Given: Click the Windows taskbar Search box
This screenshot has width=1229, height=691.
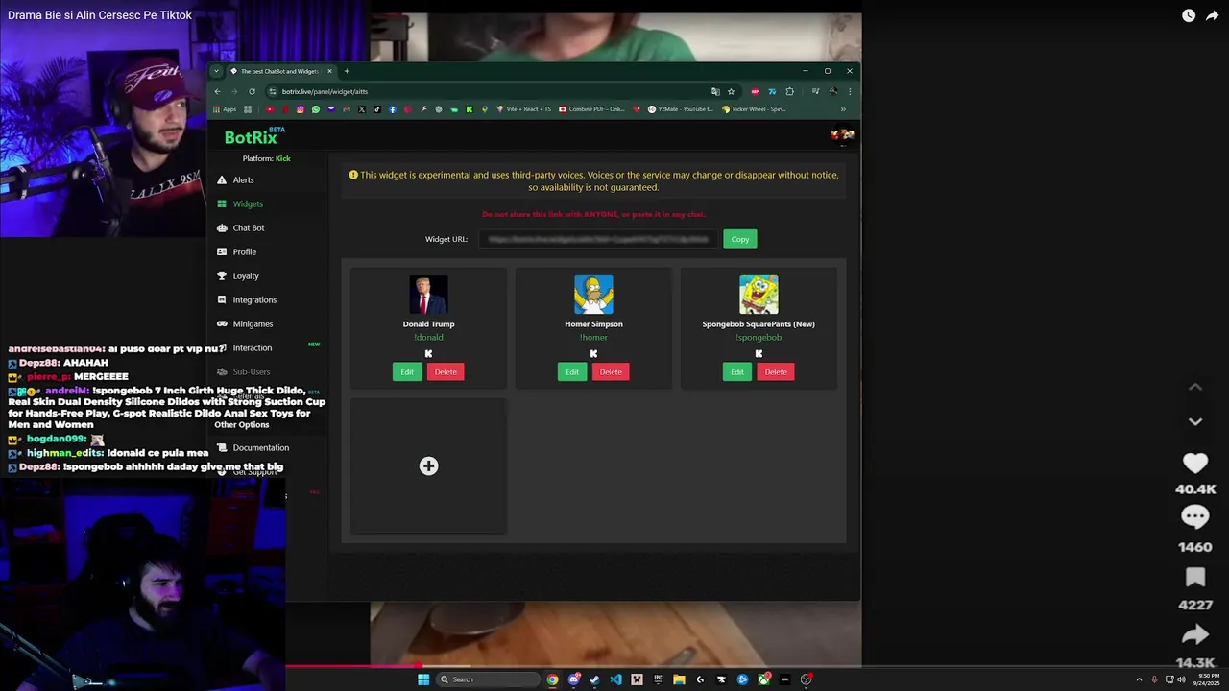Looking at the screenshot, I should point(488,679).
